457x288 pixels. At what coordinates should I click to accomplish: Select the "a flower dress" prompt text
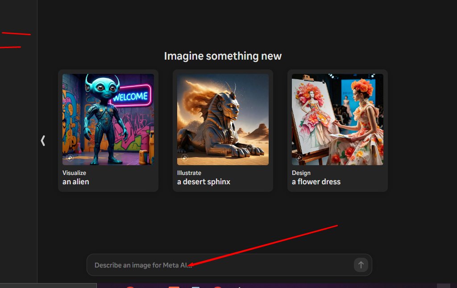[x=316, y=182]
